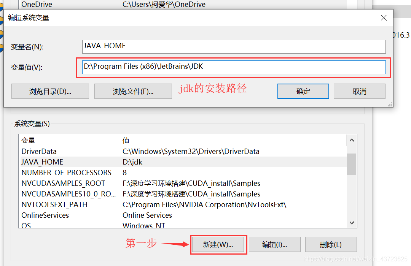Click the variable value field with JetBrains path
Image resolution: width=411 pixels, height=266 pixels.
234,67
